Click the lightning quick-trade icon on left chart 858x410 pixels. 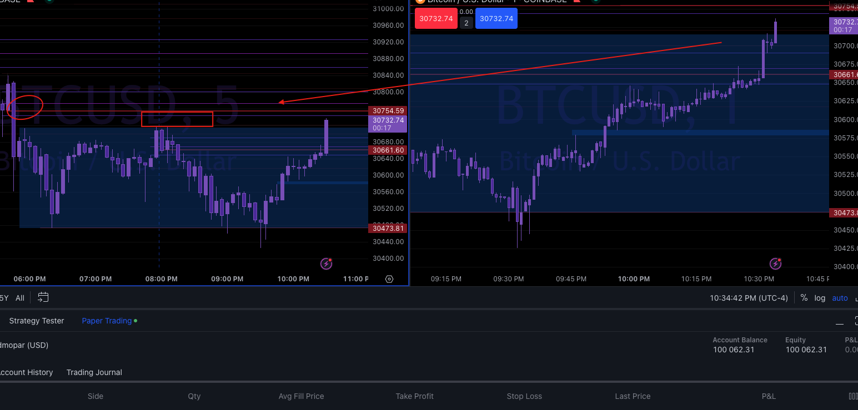tap(326, 265)
